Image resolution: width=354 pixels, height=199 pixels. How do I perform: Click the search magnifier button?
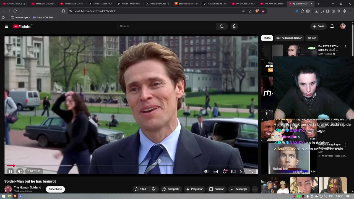click(x=222, y=26)
